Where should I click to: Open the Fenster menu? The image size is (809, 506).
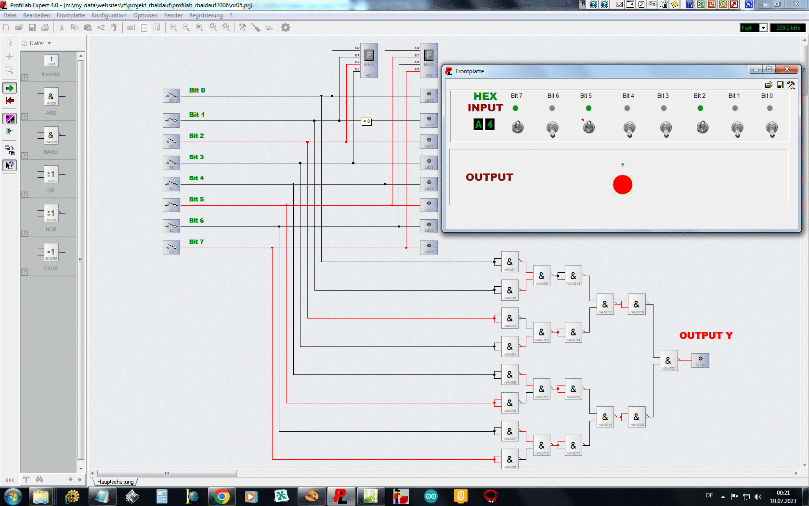(x=173, y=15)
